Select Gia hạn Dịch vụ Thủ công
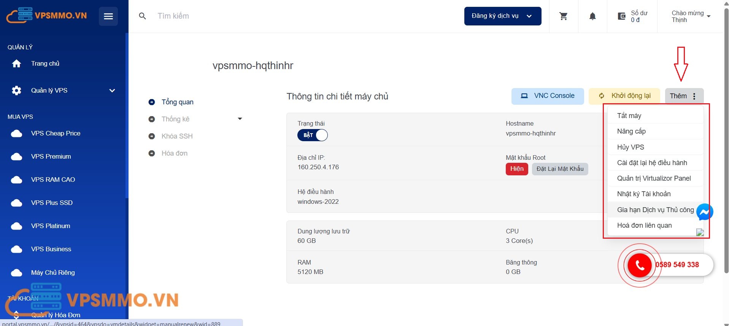729x326 pixels. click(655, 210)
